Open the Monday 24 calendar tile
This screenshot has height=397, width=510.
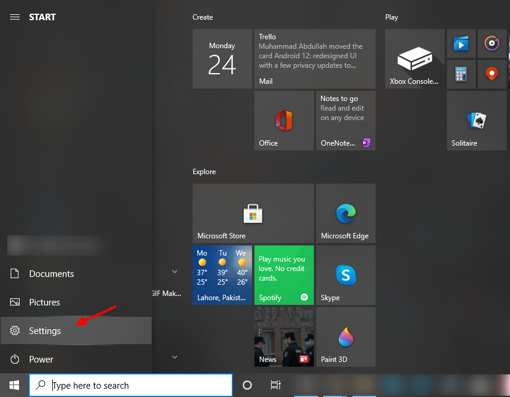222,59
